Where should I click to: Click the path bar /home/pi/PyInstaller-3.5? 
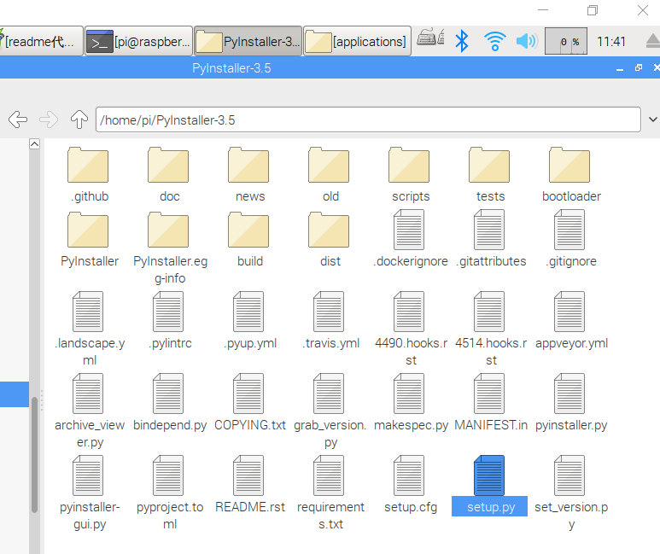(x=368, y=120)
